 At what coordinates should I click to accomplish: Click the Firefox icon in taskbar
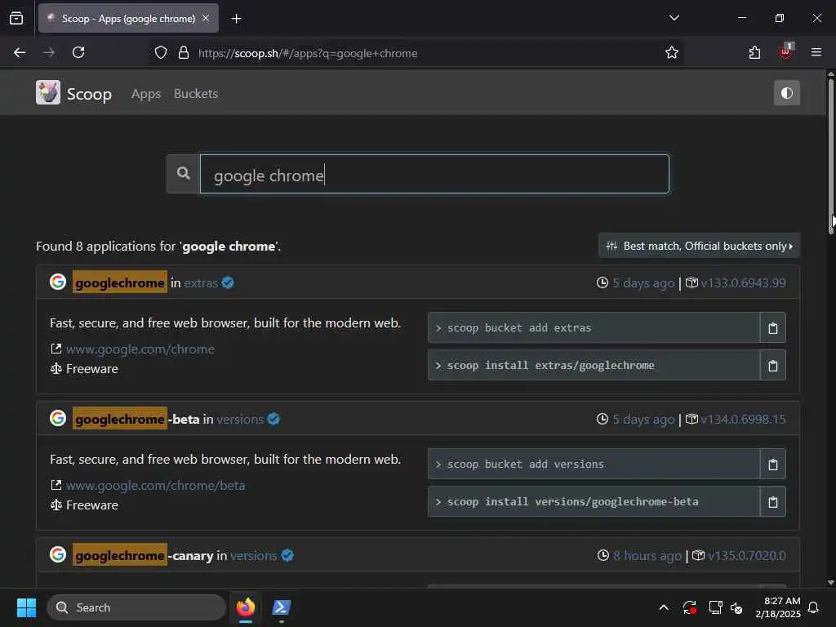[245, 607]
